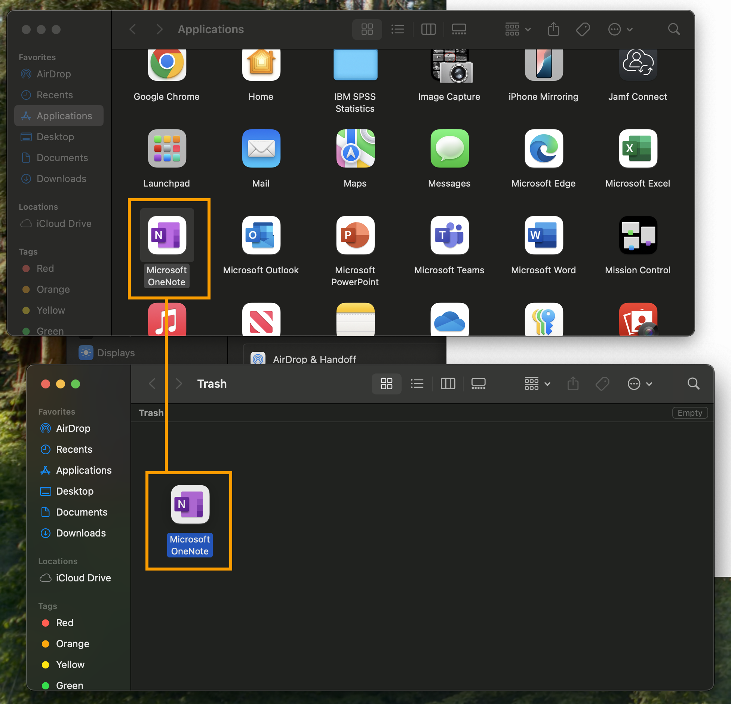Image resolution: width=731 pixels, height=704 pixels.
Task: Select the News app icon
Action: pos(261,319)
